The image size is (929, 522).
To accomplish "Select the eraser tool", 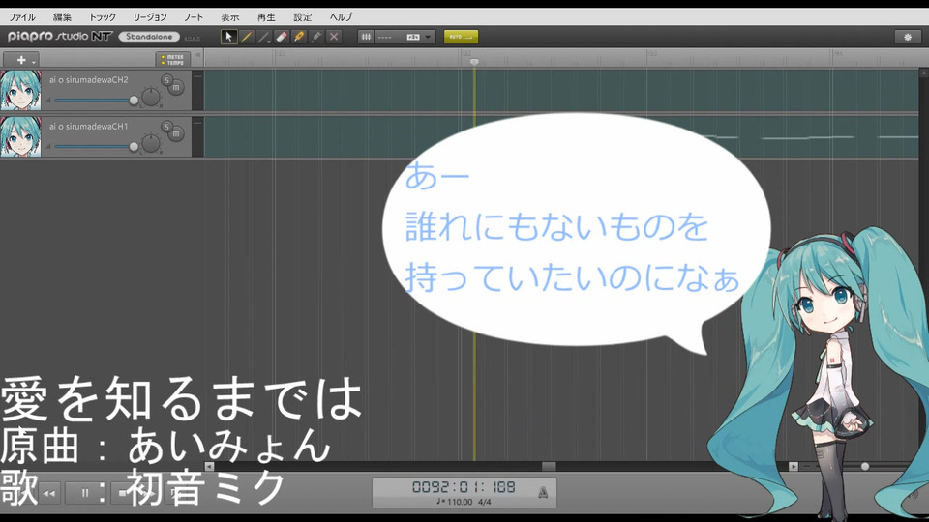I will (282, 37).
